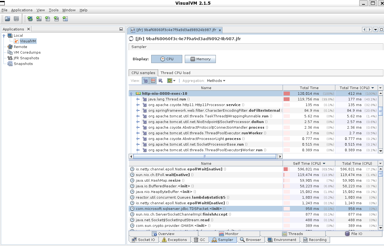The width and height of the screenshot is (384, 246).
Task: Click the document list down-arrow button
Action: click(x=376, y=29)
